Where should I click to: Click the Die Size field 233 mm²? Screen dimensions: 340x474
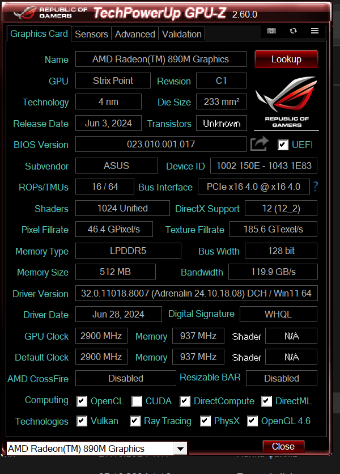click(x=222, y=101)
